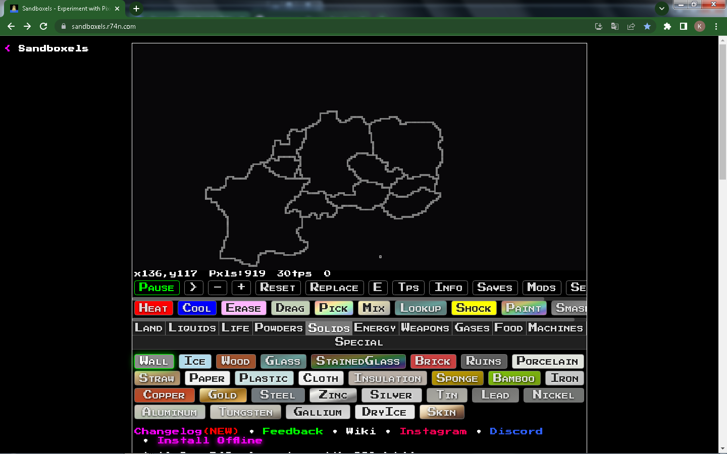Close the Sandboxels browser tab

(117, 9)
